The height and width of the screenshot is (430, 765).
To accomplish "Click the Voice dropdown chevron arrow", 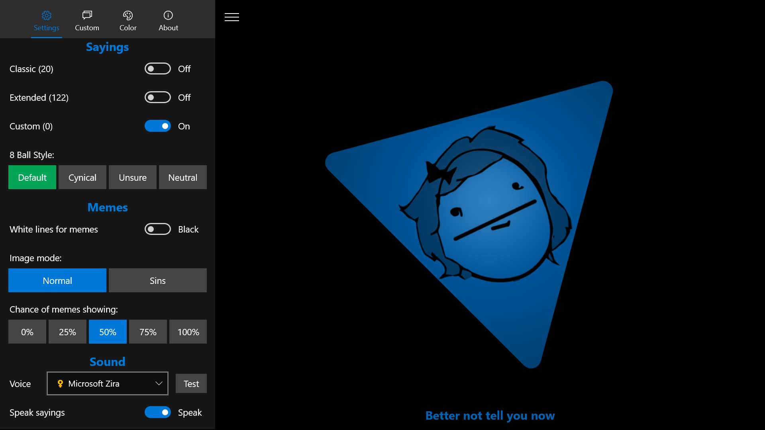I will point(159,384).
